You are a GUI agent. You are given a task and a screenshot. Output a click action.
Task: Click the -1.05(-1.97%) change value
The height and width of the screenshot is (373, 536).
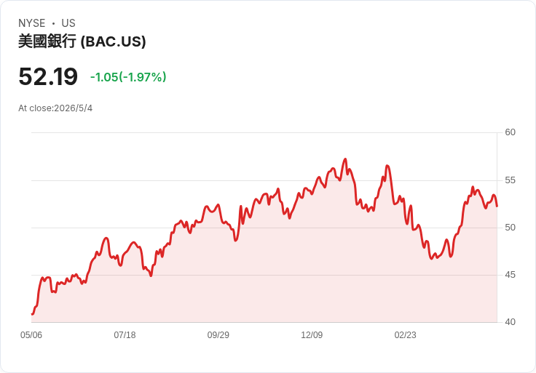(128, 77)
